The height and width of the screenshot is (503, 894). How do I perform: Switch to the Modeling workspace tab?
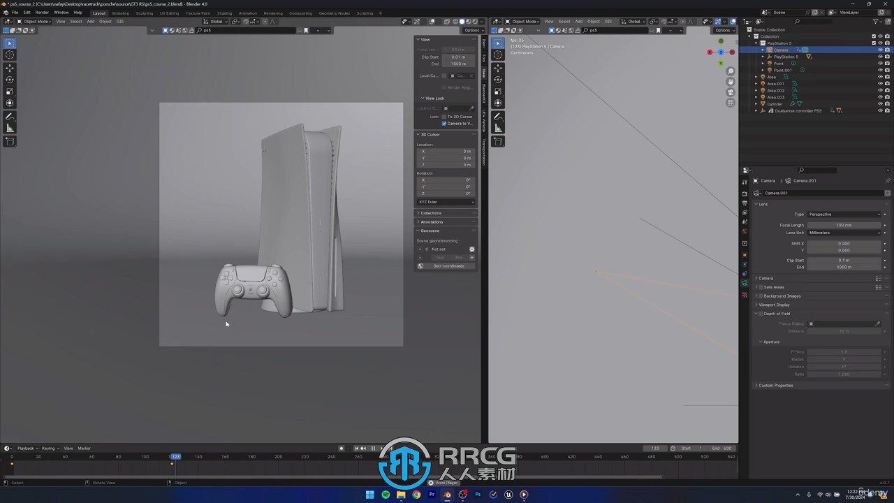(x=120, y=13)
